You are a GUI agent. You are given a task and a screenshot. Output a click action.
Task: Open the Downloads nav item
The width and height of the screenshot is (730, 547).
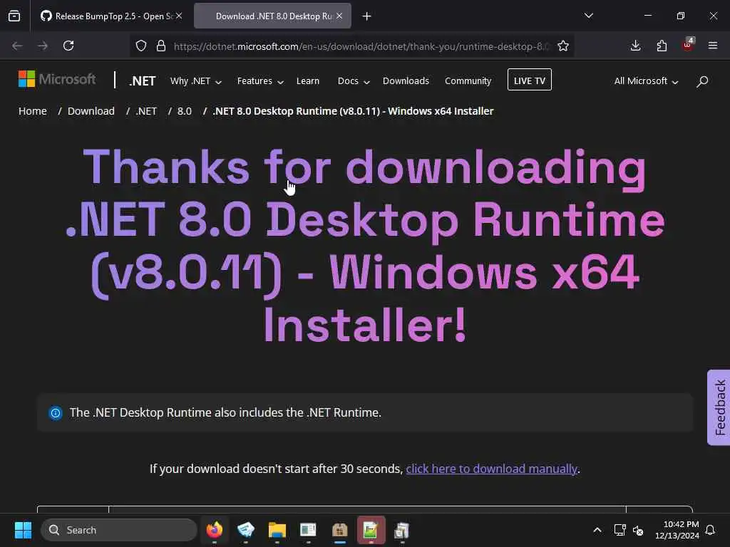pos(406,81)
